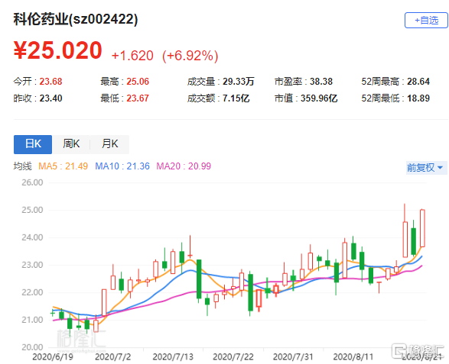Select the 2020/7/2 date axis label
Screen dimensions: 449x364
coord(112,357)
